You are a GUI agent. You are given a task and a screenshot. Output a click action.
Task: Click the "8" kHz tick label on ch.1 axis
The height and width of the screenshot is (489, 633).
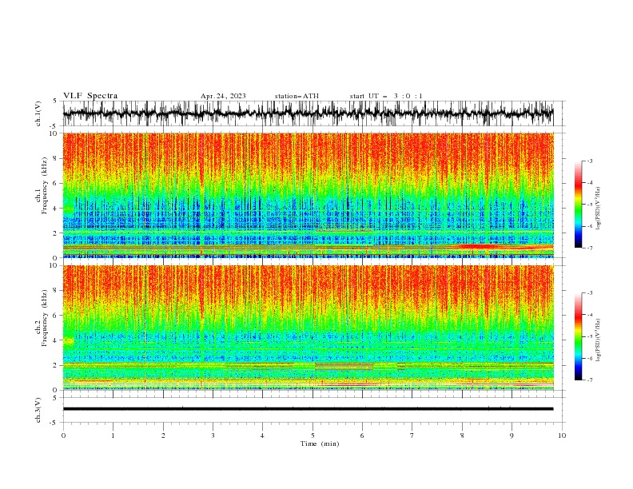tap(56, 158)
